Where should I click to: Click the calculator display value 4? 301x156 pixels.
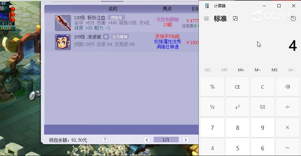click(x=293, y=46)
